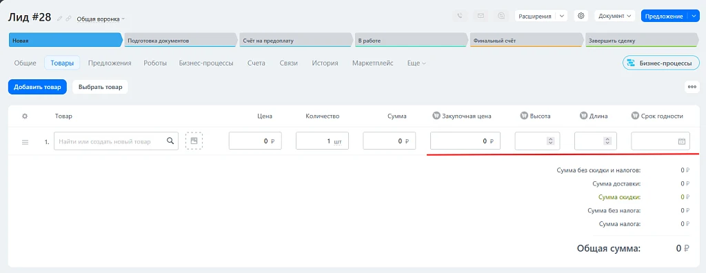Move lead to В работе stage
The width and height of the screenshot is (706, 273).
[411, 40]
